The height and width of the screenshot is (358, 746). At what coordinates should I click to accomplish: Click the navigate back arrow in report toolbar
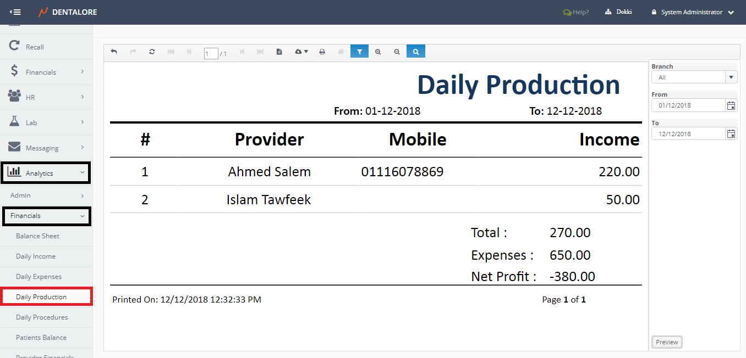coord(114,52)
